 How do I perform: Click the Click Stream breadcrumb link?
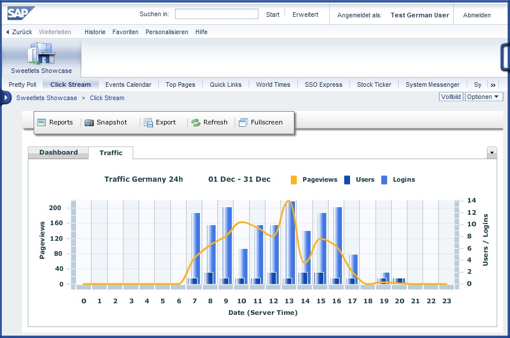coord(107,98)
